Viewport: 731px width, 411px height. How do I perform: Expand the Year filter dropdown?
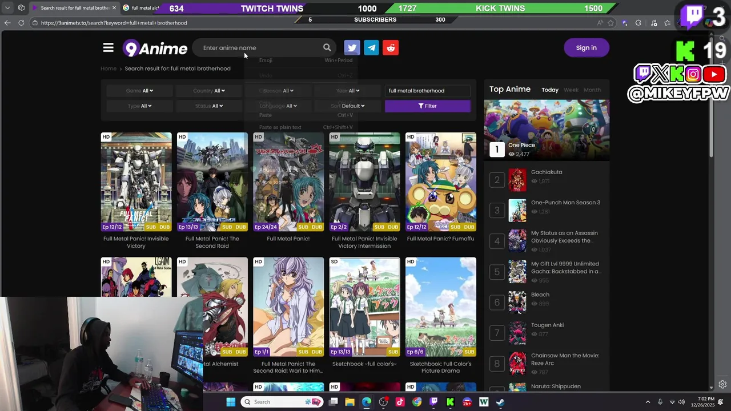point(348,91)
